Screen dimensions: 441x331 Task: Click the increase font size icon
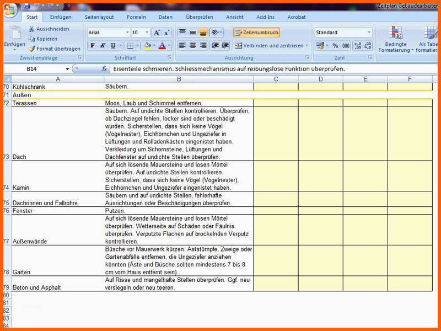pos(157,33)
